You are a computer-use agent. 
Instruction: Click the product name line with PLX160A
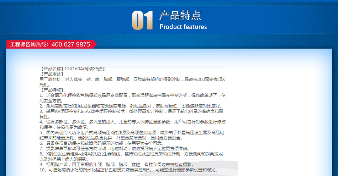click(x=73, y=69)
